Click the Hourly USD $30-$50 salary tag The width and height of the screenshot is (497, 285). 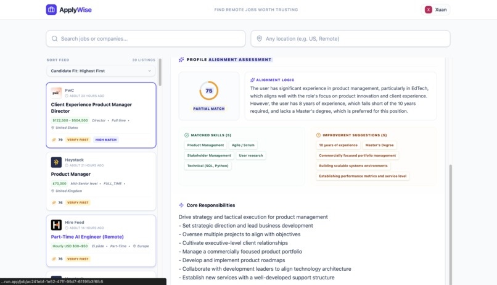coord(70,246)
